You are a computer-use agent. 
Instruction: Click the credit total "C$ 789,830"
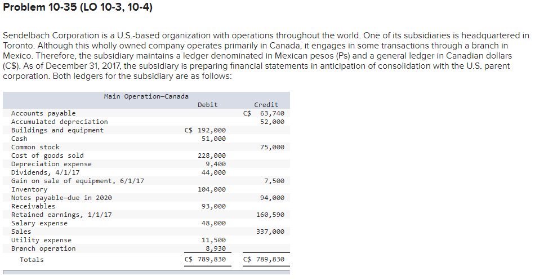tap(264, 260)
